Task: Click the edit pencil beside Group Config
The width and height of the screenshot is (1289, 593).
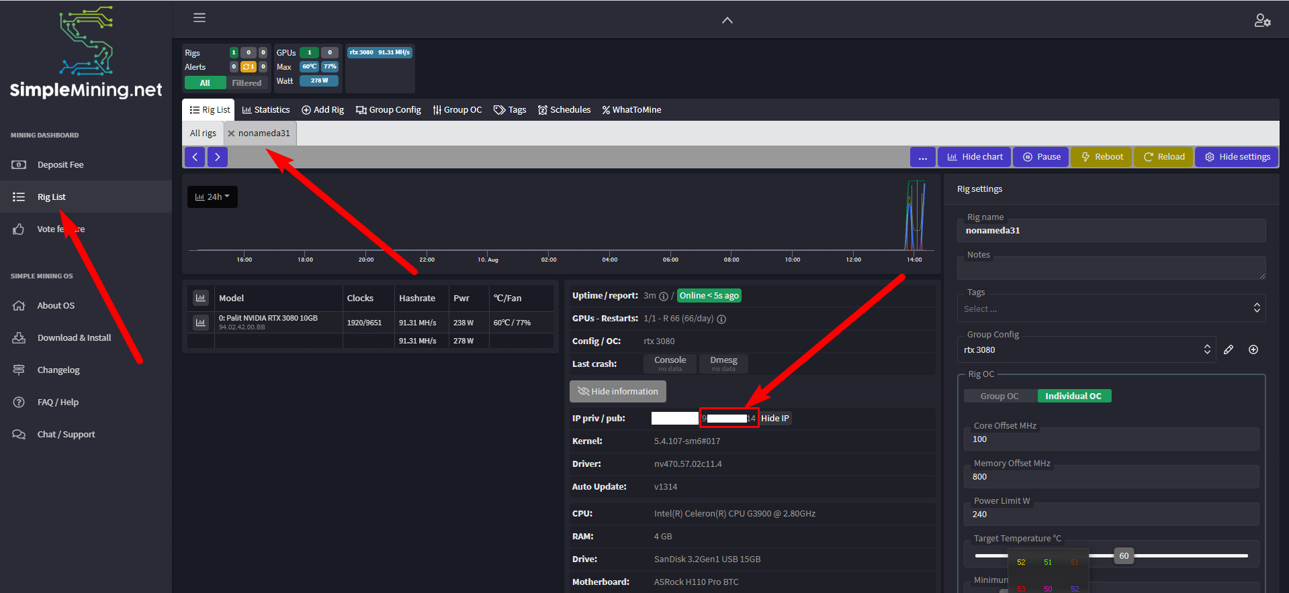Action: point(1229,349)
